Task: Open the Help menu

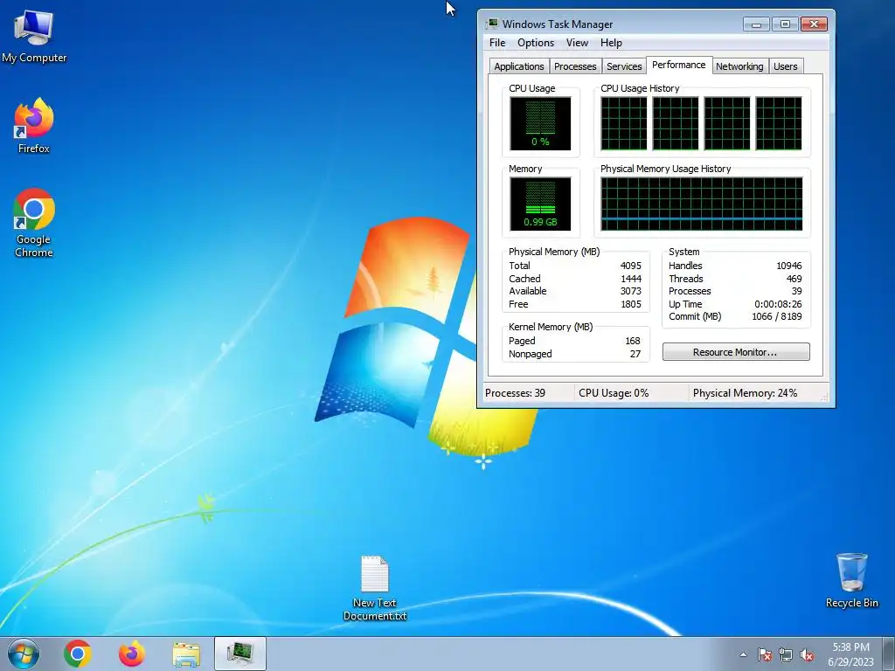Action: click(611, 43)
